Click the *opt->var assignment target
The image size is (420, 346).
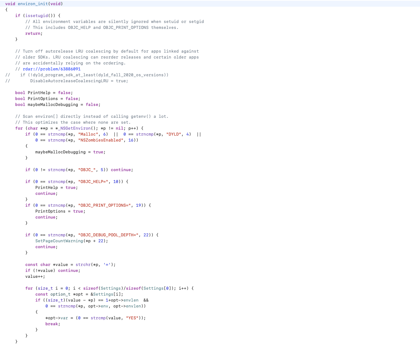coord(57,318)
